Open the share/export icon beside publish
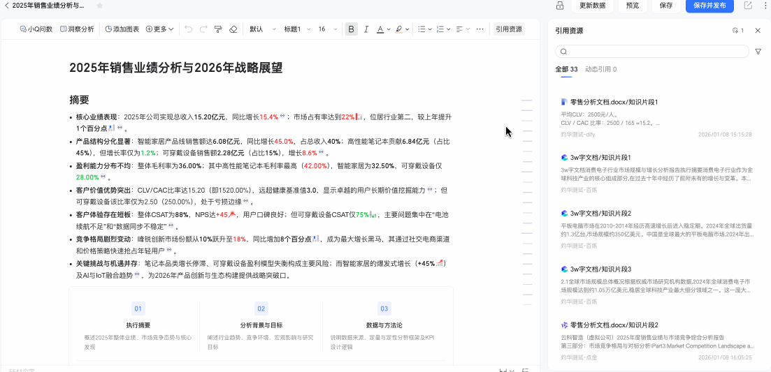 click(x=748, y=6)
